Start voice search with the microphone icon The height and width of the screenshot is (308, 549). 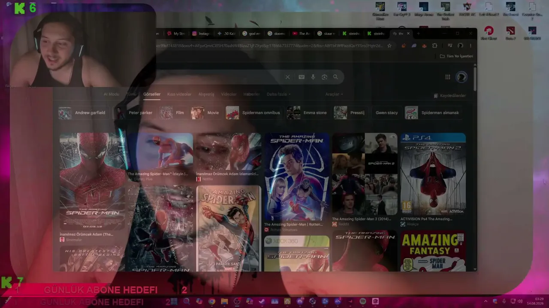tap(313, 77)
